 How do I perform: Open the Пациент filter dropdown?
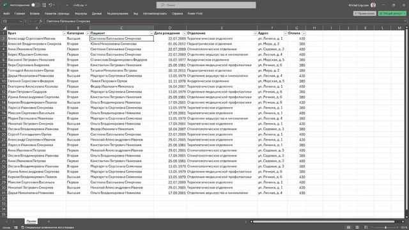pos(151,33)
